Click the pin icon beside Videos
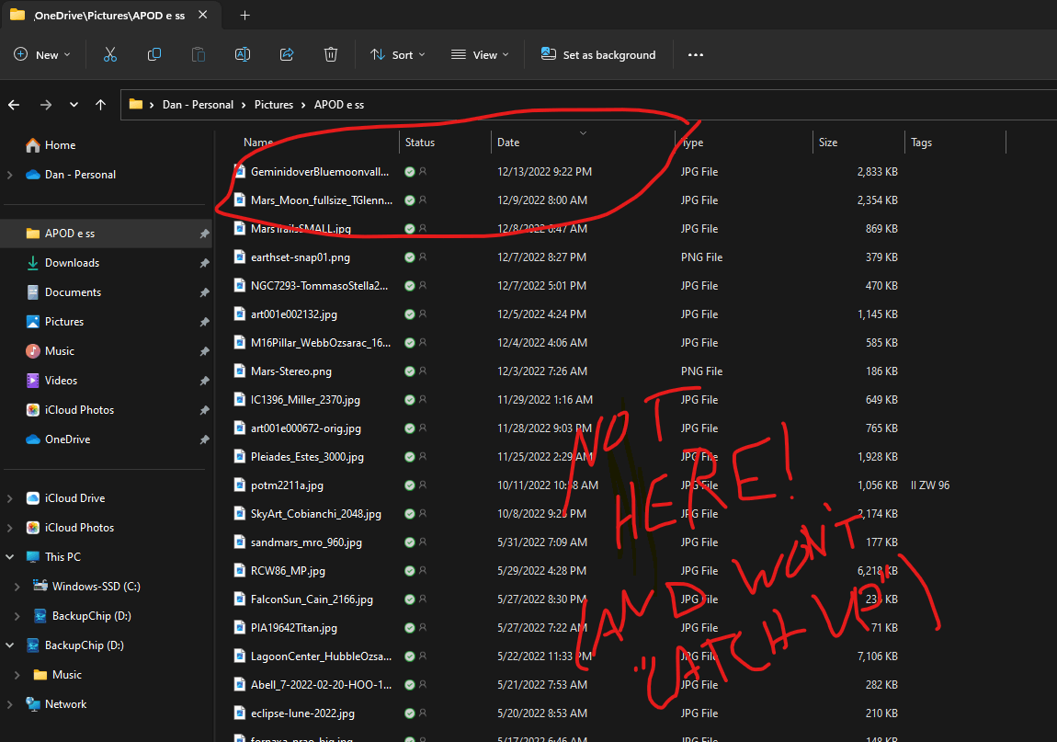Viewport: 1057px width, 742px height. (x=204, y=382)
